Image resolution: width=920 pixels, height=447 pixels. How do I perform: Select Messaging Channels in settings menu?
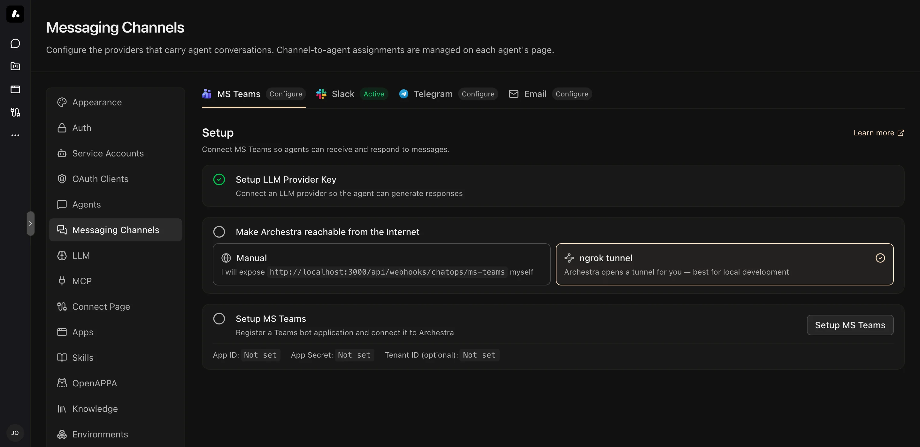[115, 230]
